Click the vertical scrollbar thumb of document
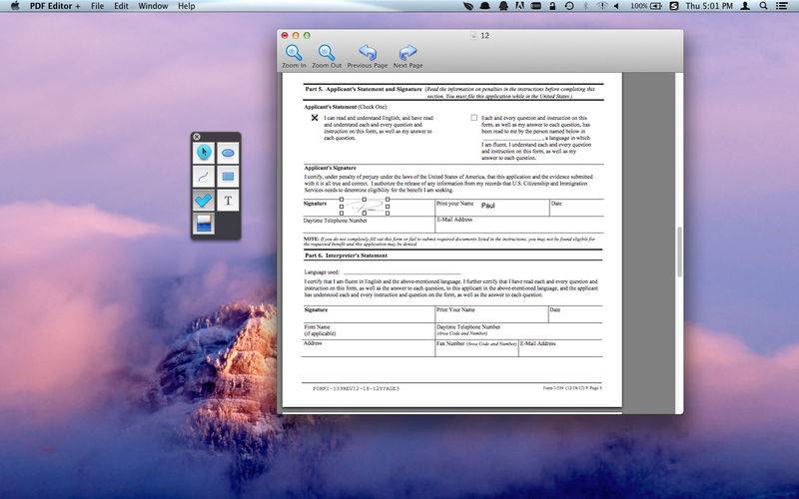 (x=679, y=252)
